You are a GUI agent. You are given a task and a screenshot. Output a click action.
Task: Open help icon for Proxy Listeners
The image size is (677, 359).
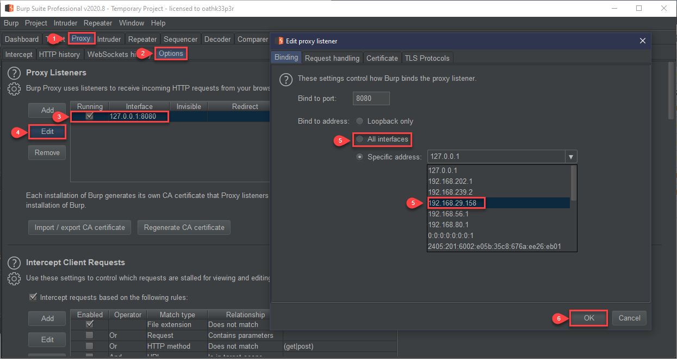[x=14, y=73]
